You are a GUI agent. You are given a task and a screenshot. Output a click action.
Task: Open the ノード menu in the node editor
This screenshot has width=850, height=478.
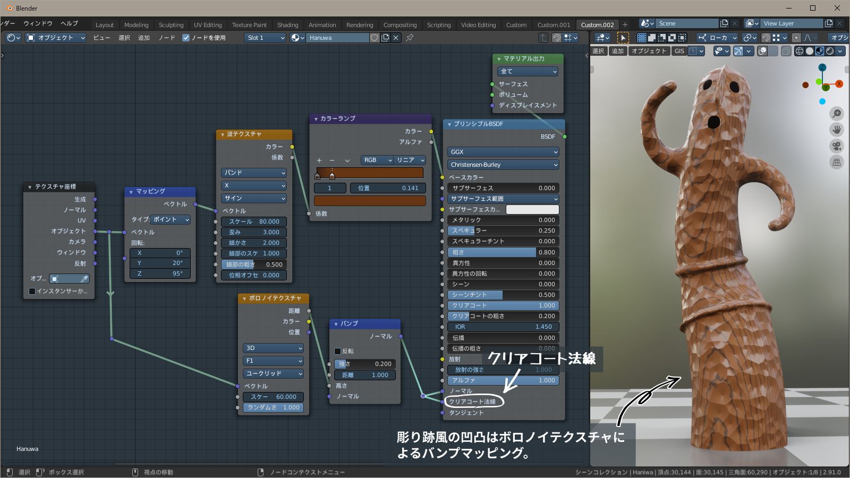[166, 38]
